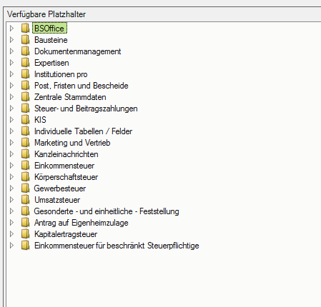Select the Körperschaftsteuer label

point(66,177)
